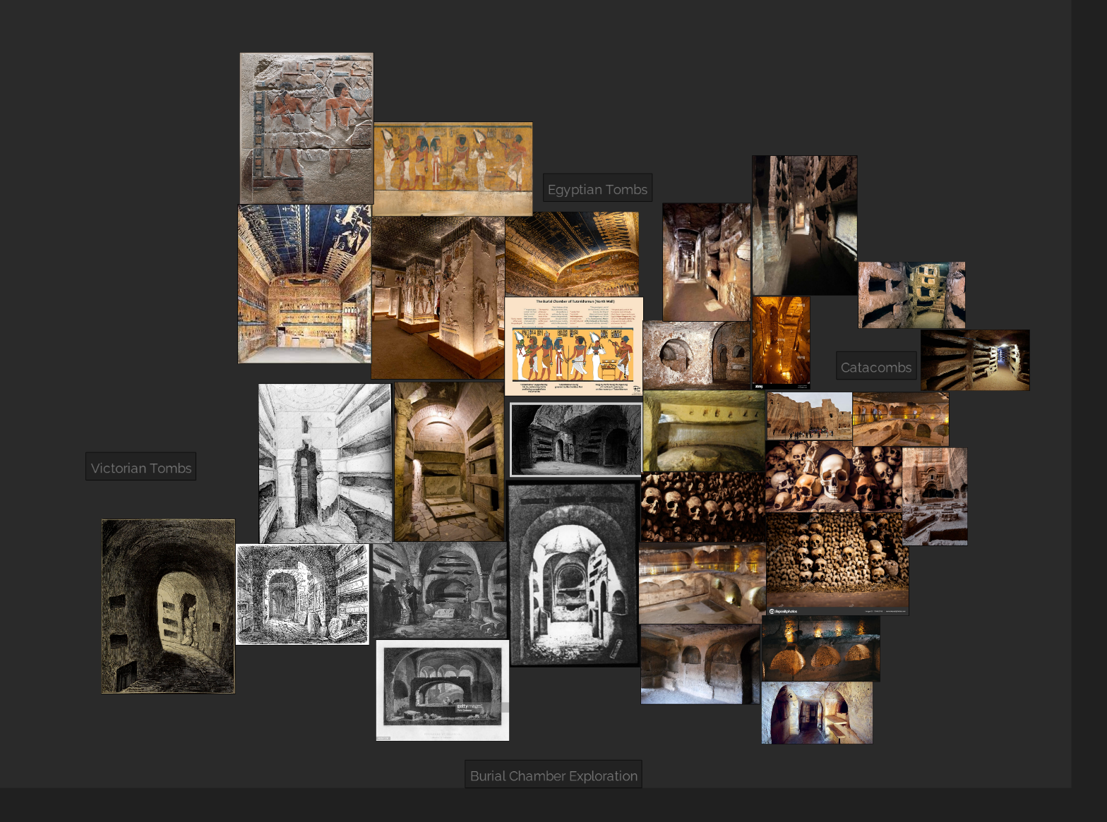Screen dimensions: 1107x822
Task: Click the large close-up skull photo
Action: click(x=833, y=476)
